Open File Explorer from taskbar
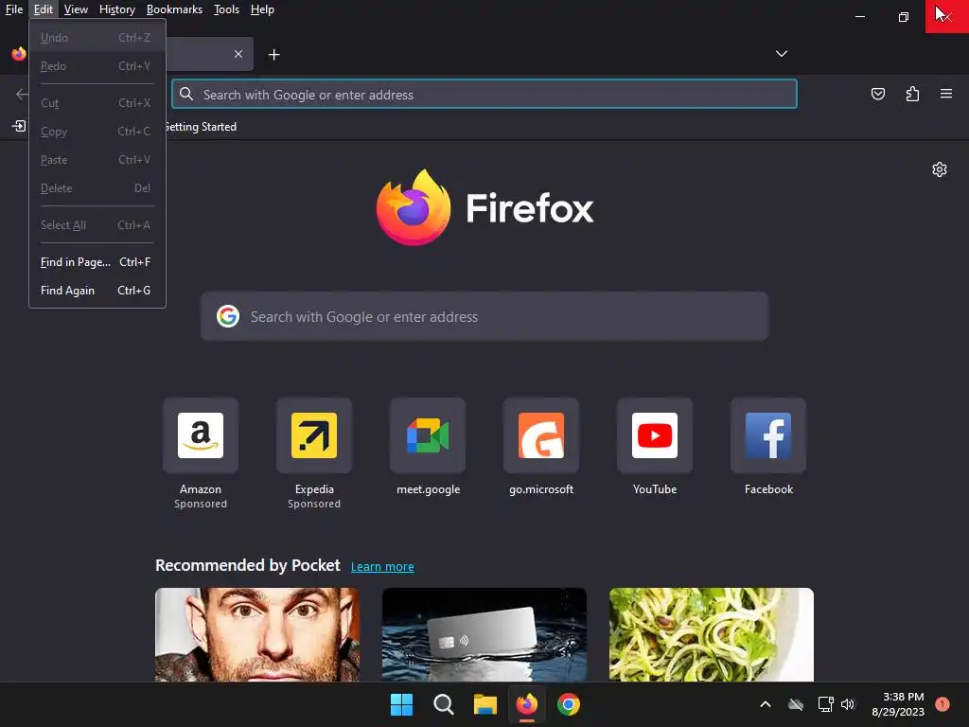Screen dimensions: 969x727 485,704
